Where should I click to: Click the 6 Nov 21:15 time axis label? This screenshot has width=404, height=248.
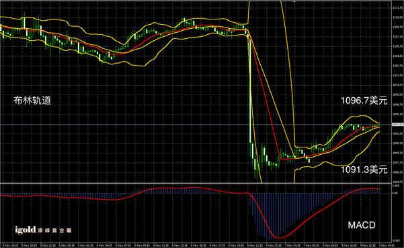click(x=255, y=245)
